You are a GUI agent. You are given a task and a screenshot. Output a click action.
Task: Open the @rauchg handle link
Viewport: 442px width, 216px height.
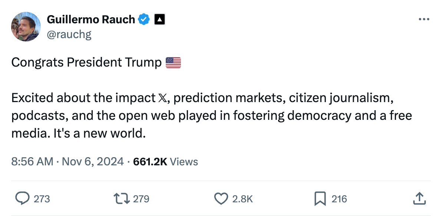69,34
